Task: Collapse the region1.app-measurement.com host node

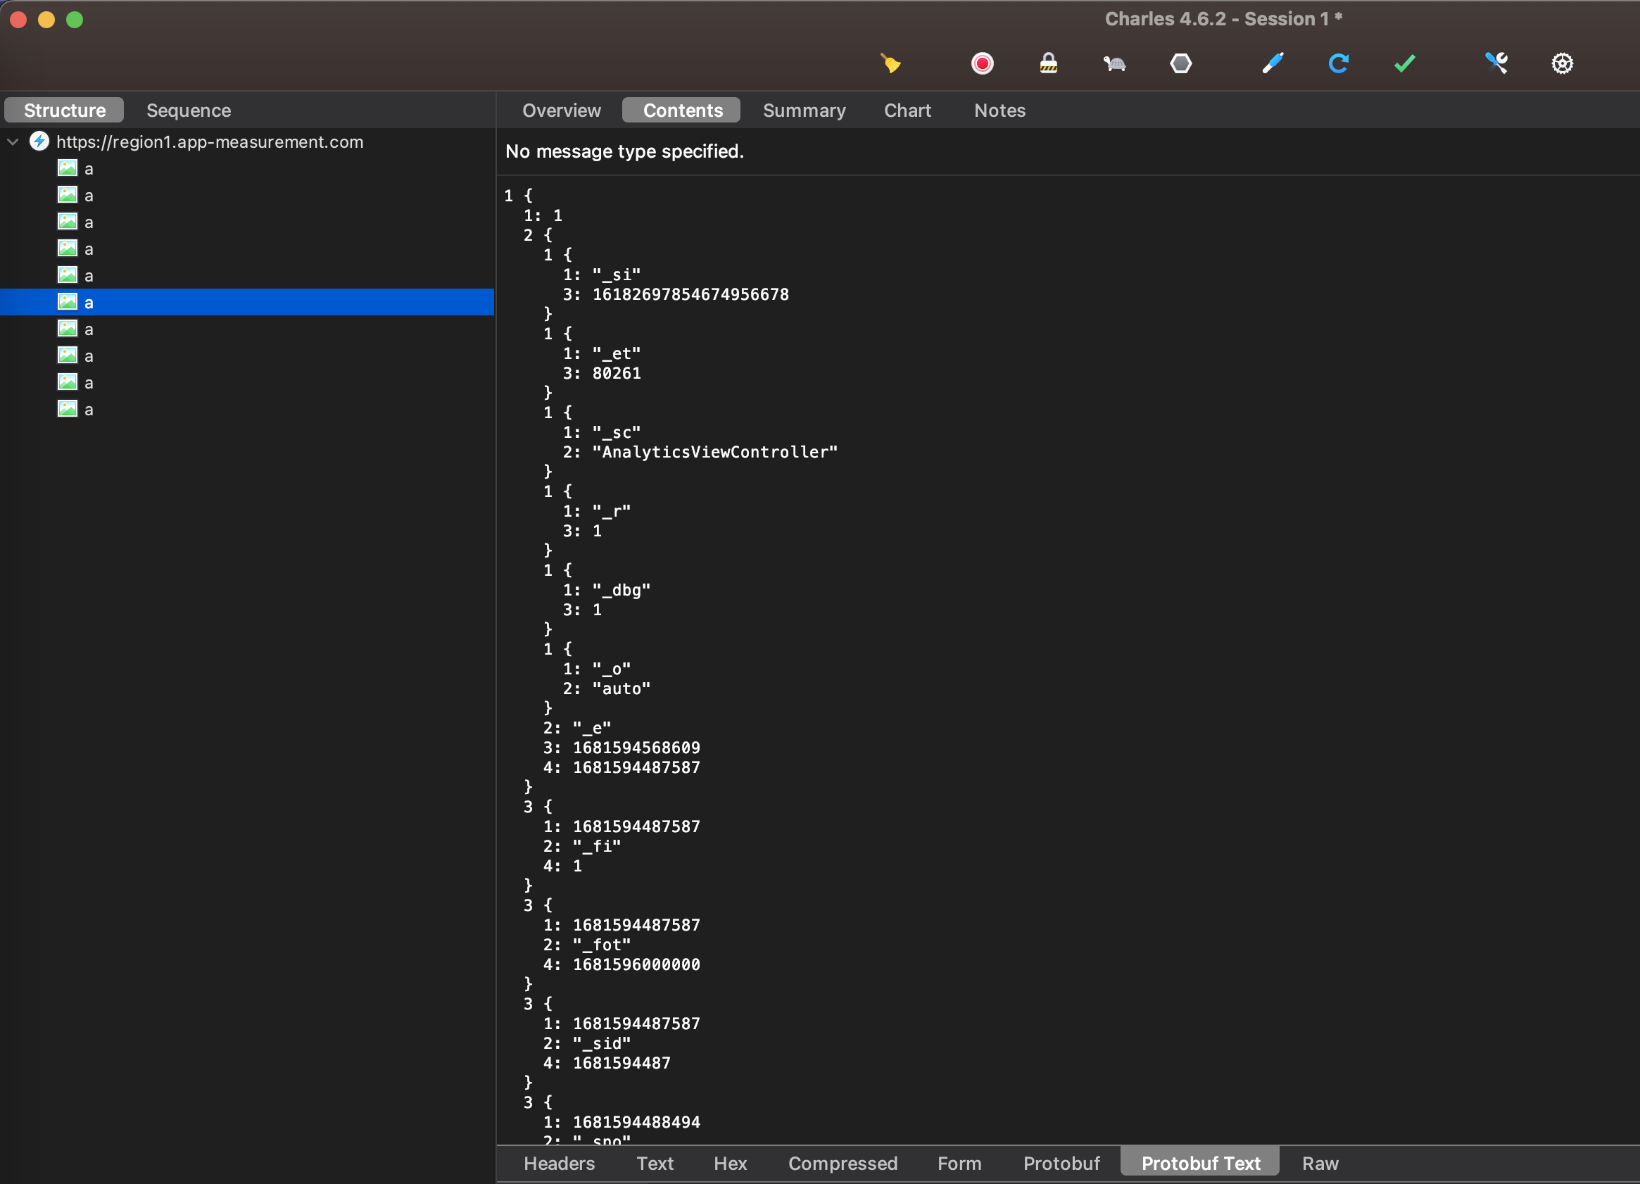Action: [13, 141]
